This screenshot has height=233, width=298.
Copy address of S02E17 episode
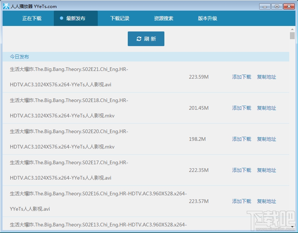pyautogui.click(x=267, y=170)
